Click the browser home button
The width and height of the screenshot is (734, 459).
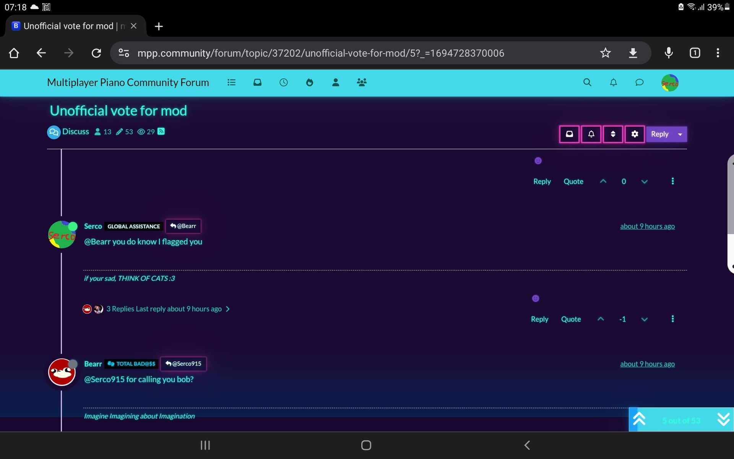point(14,53)
